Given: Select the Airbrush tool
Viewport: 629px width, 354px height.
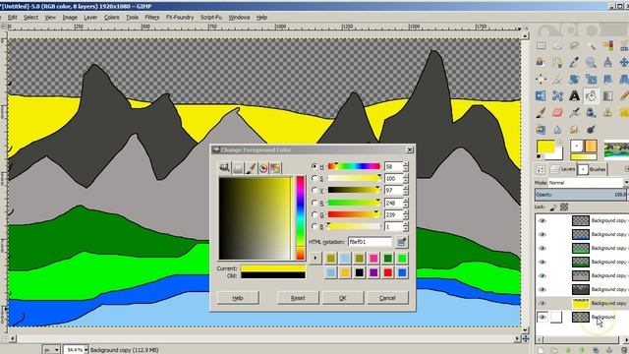Looking at the screenshot, I should (574, 113).
